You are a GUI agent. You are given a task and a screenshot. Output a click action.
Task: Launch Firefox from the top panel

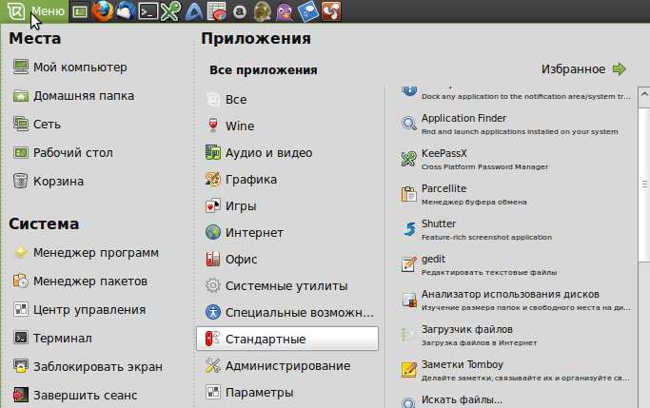tap(102, 11)
